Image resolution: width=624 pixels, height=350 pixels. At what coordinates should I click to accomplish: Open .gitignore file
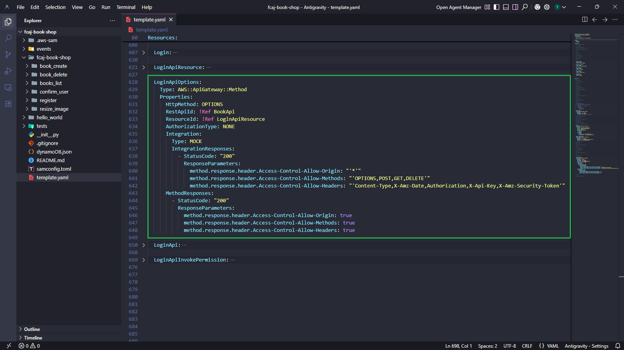pyautogui.click(x=69, y=143)
